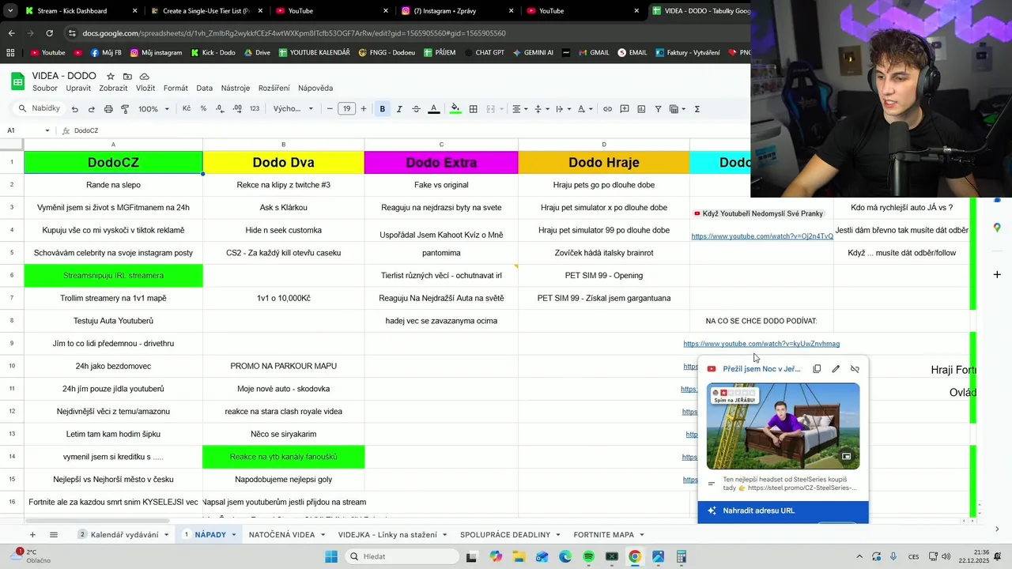Open the font family dropdown
This screenshot has height=569, width=1012.
(x=293, y=109)
